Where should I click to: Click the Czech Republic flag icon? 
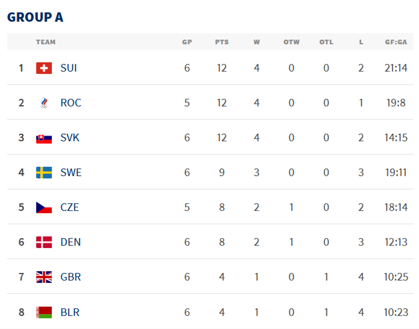(x=44, y=207)
